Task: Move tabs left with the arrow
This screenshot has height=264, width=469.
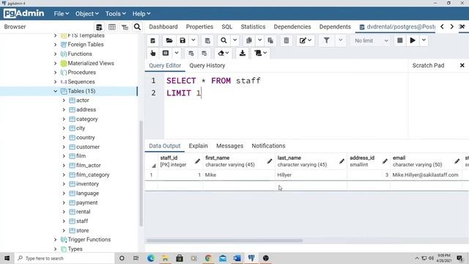Action: pos(442,26)
